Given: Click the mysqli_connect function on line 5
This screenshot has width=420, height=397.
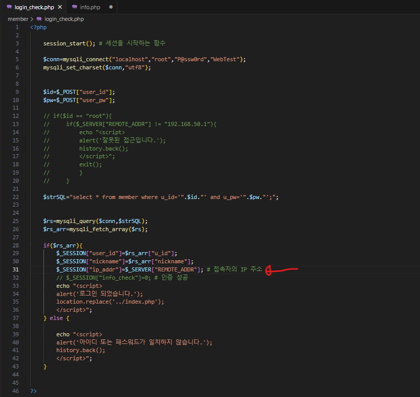Looking at the screenshot, I should pyautogui.click(x=86, y=60).
